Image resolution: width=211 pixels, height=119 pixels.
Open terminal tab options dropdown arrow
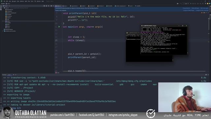(x=16, y=75)
